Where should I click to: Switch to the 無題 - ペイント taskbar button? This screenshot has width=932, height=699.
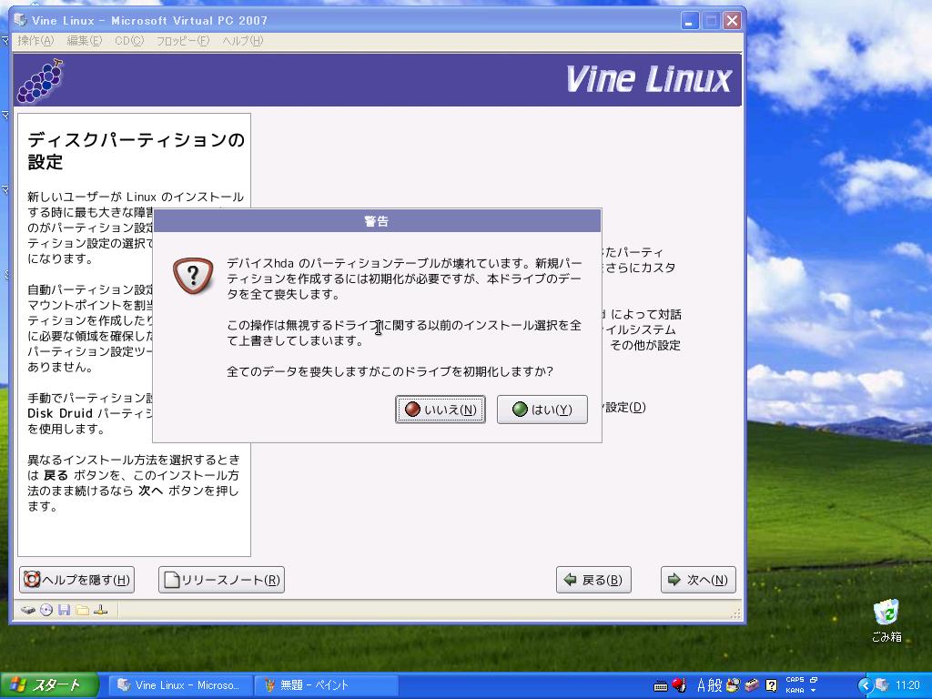325,685
